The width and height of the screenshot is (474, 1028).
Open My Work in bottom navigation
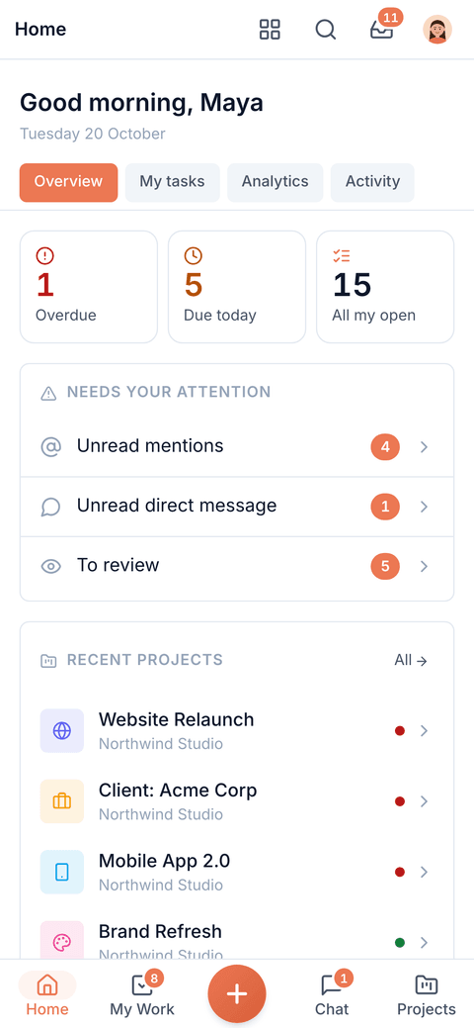click(x=142, y=994)
